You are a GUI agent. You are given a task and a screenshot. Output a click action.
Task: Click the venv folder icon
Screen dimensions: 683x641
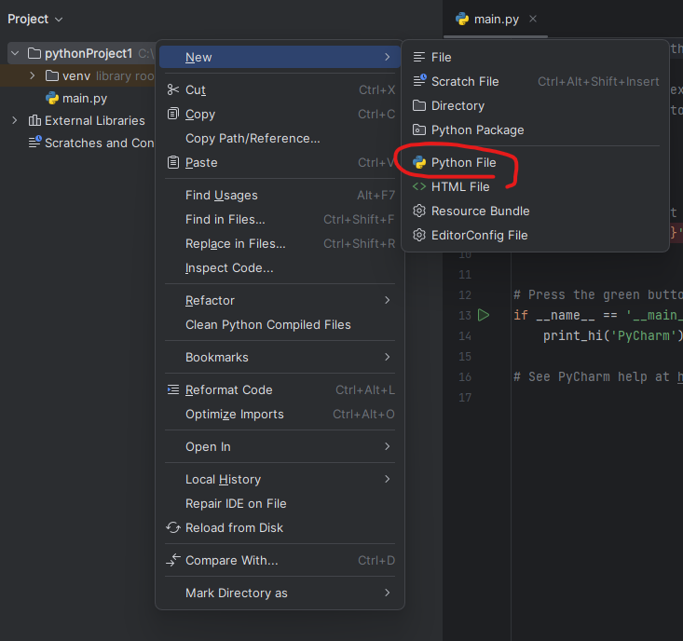tap(52, 75)
